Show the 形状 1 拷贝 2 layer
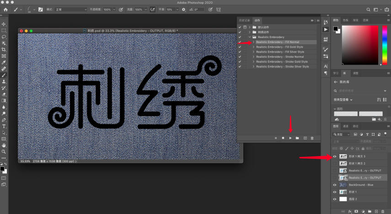The width and height of the screenshot is (391, 214). click(335, 163)
